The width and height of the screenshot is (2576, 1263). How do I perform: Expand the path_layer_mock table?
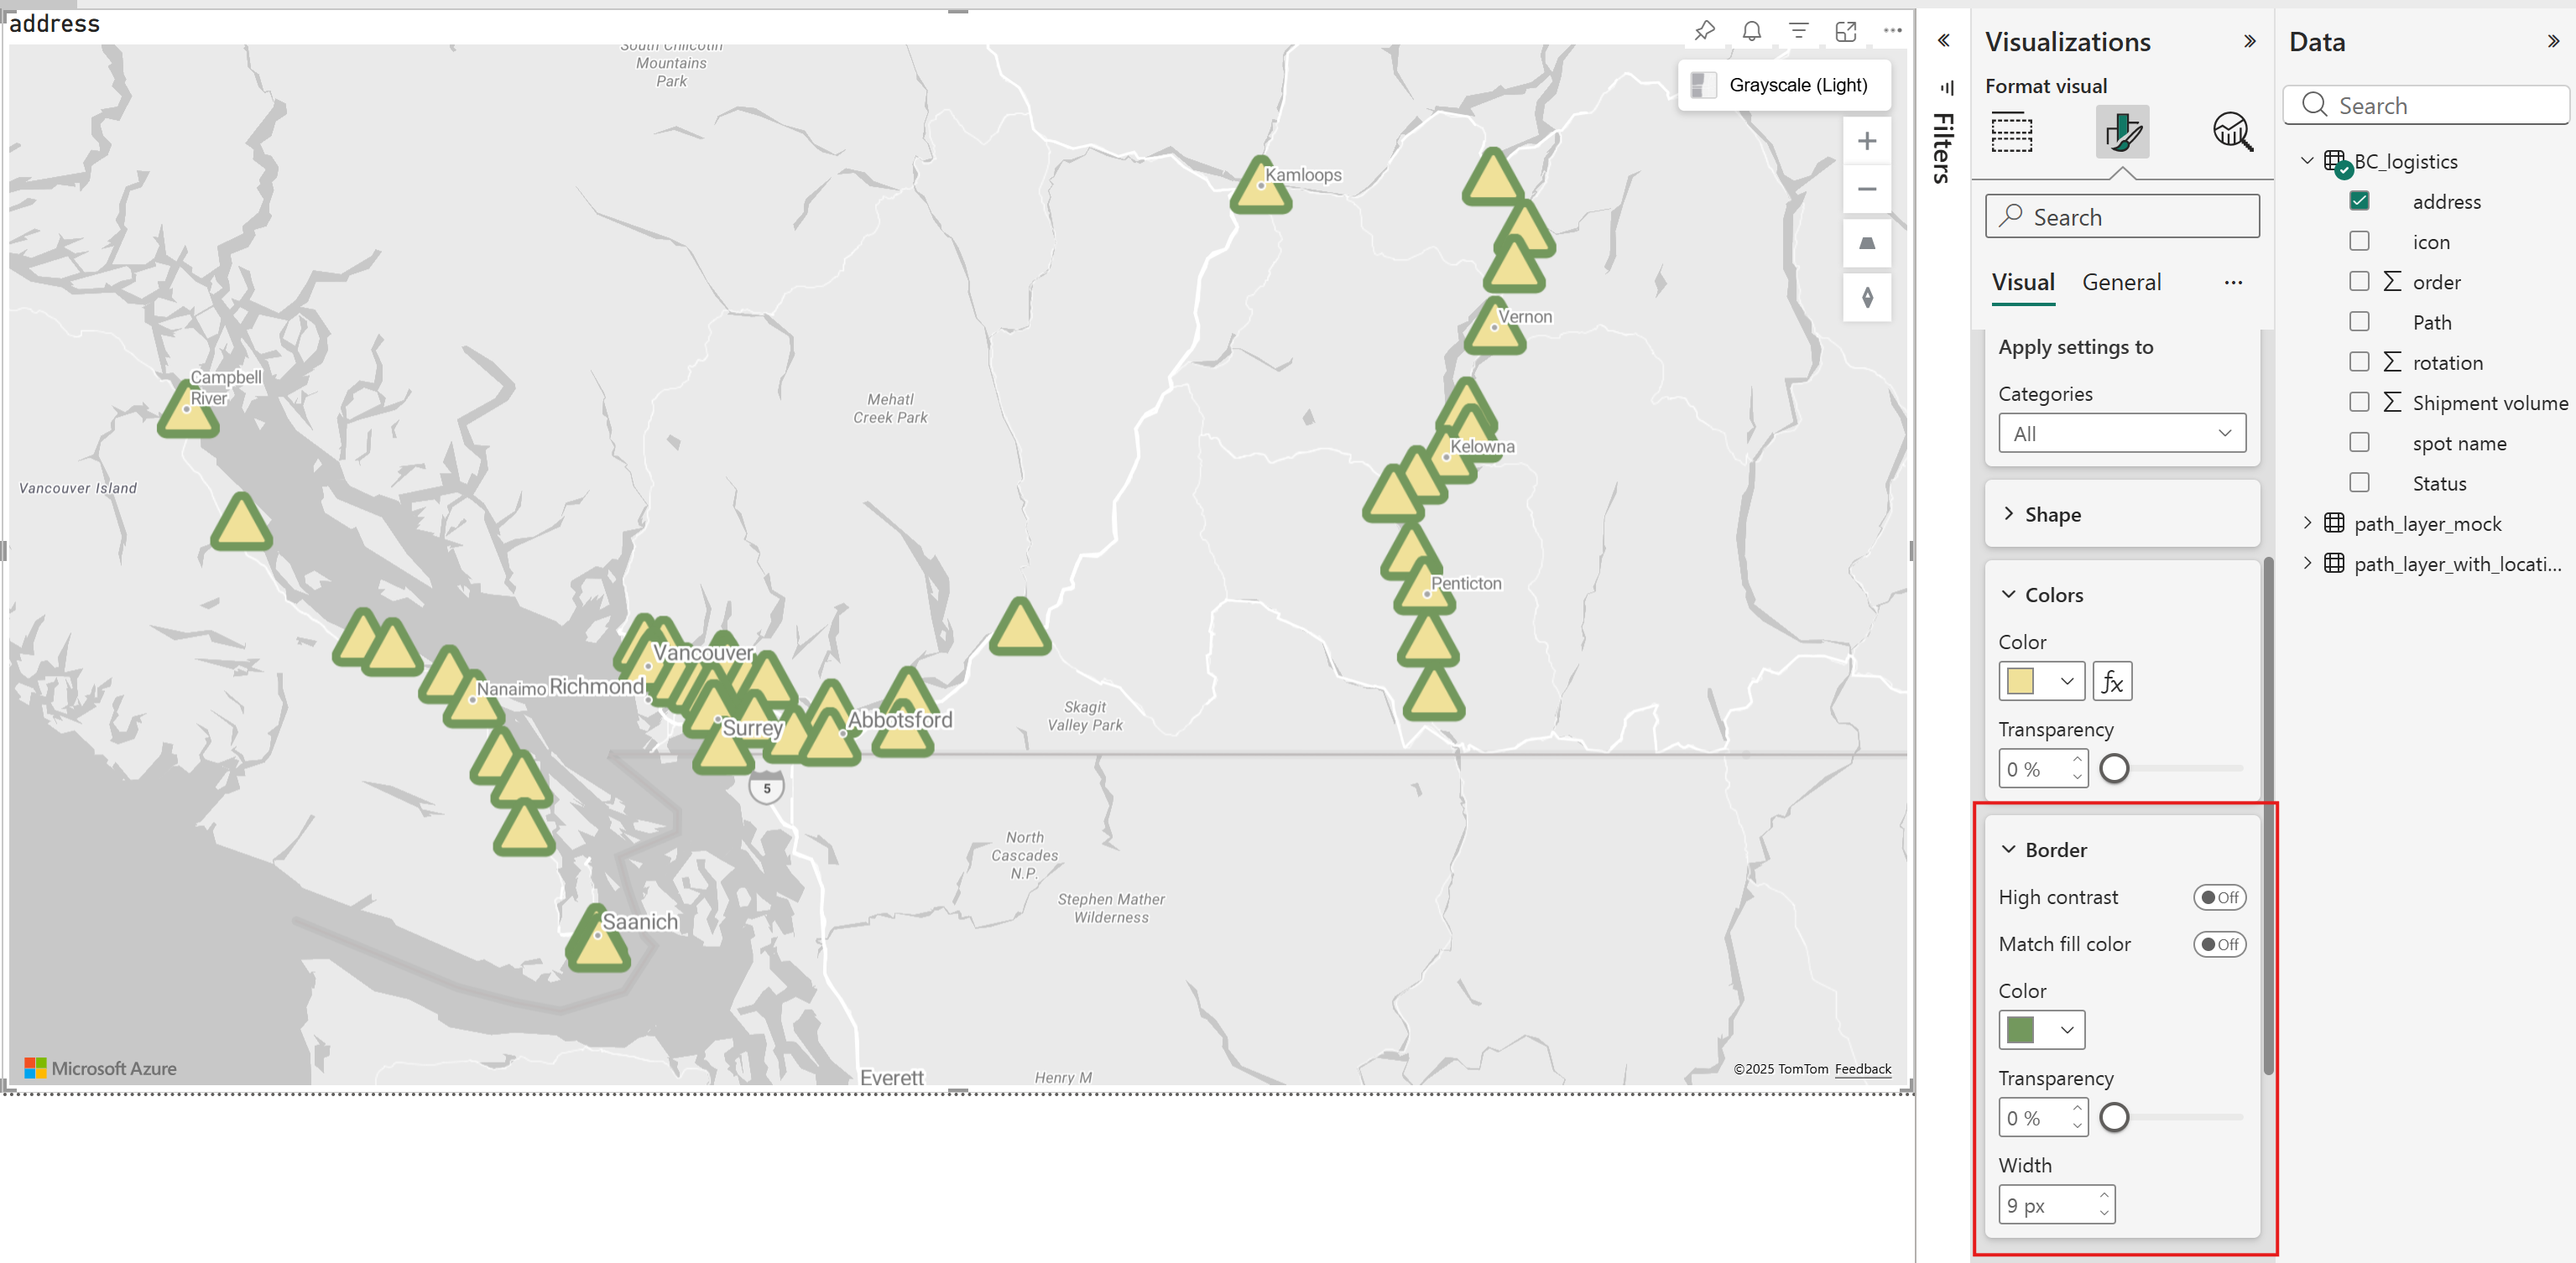point(2307,522)
